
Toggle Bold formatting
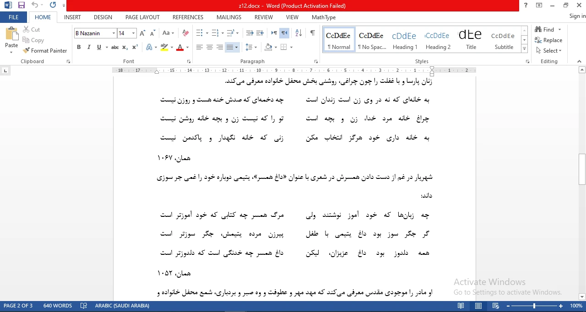click(x=79, y=47)
